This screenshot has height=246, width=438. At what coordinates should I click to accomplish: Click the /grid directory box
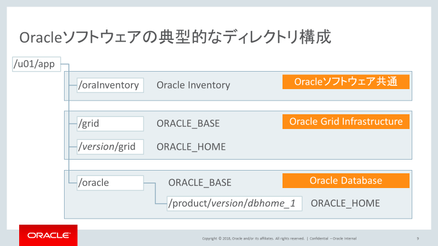point(109,123)
